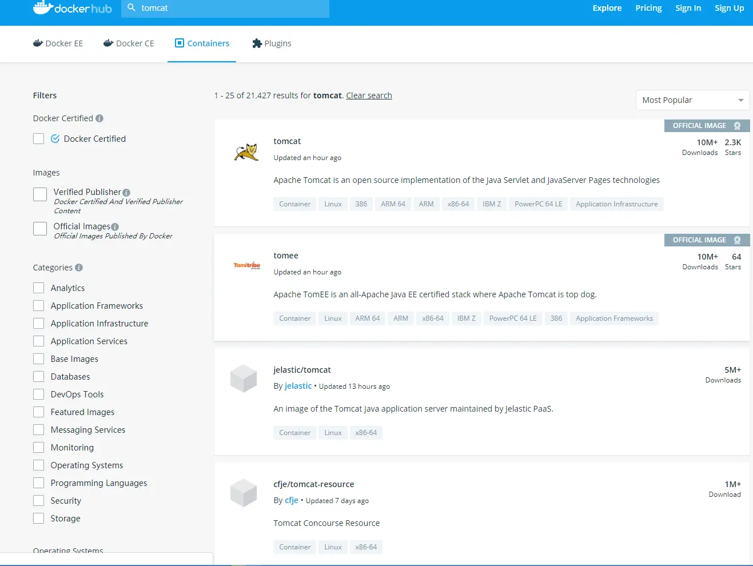
Task: Open the Most Popular sort dropdown
Action: coord(692,100)
